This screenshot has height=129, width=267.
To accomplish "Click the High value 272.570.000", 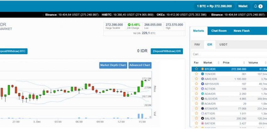I will [x=174, y=25].
